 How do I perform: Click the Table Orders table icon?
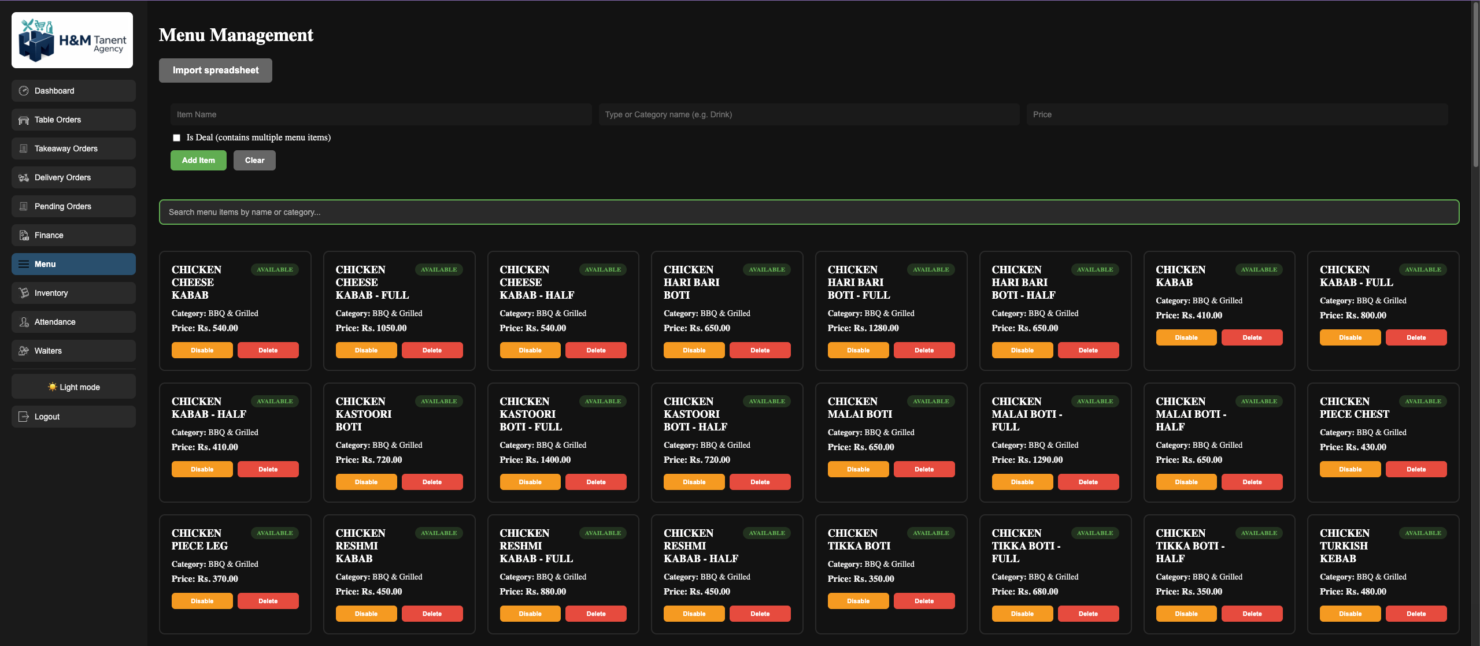(24, 120)
